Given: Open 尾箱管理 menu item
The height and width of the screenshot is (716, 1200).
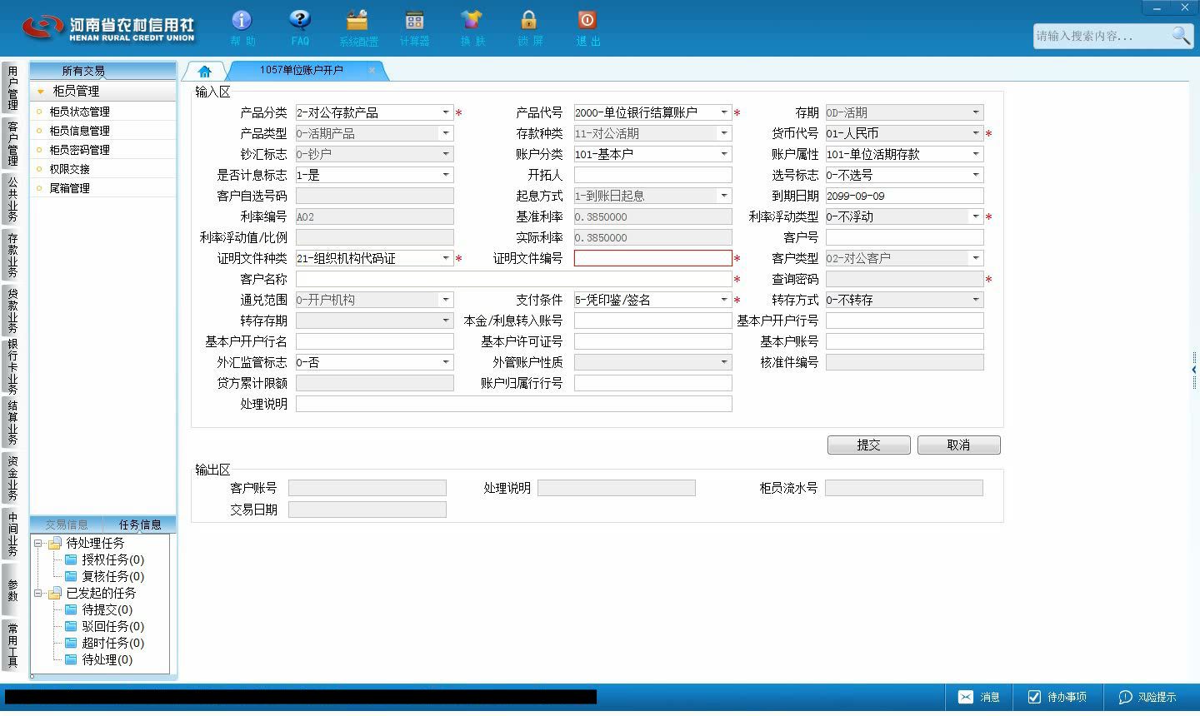Looking at the screenshot, I should 69,188.
